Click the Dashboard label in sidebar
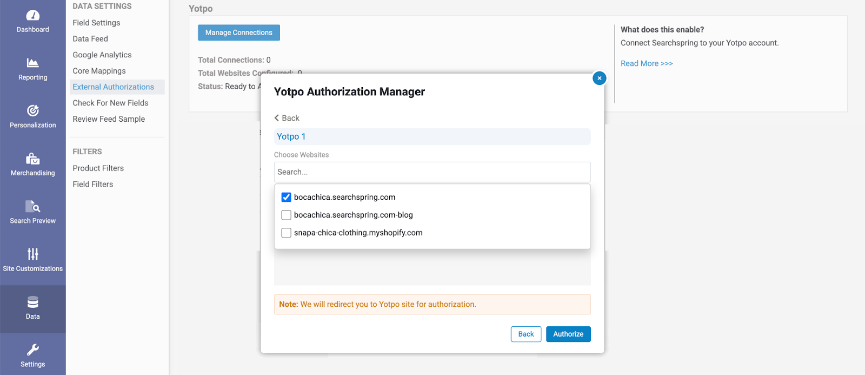Image resolution: width=865 pixels, height=375 pixels. click(33, 30)
